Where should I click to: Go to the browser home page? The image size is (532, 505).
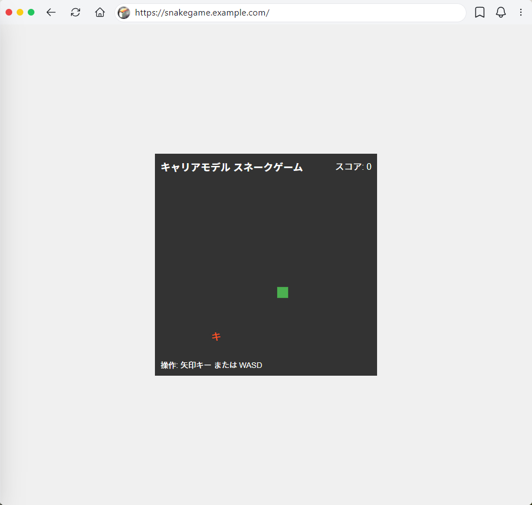(x=100, y=12)
